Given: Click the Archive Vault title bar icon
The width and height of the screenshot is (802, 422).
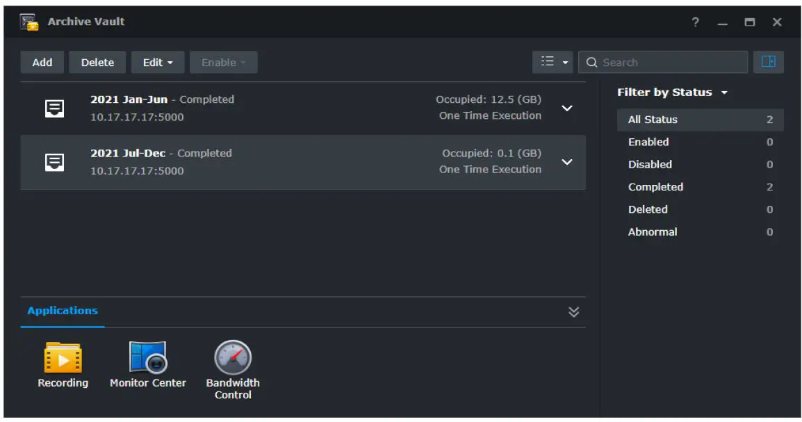Looking at the screenshot, I should [30, 22].
